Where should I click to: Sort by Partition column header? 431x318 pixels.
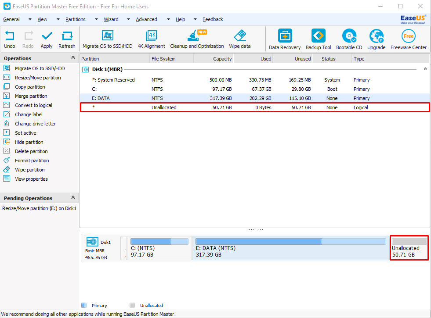pyautogui.click(x=115, y=59)
